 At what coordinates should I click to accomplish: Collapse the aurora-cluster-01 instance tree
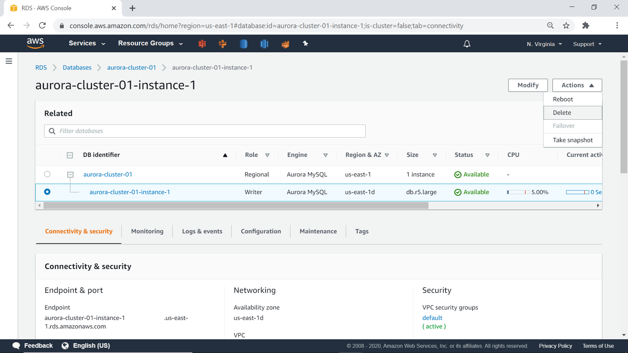pos(70,175)
